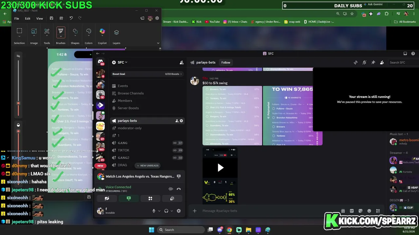Open Chrome from the Windows taskbar
The width and height of the screenshot is (419, 235).
pyautogui.click(x=229, y=230)
